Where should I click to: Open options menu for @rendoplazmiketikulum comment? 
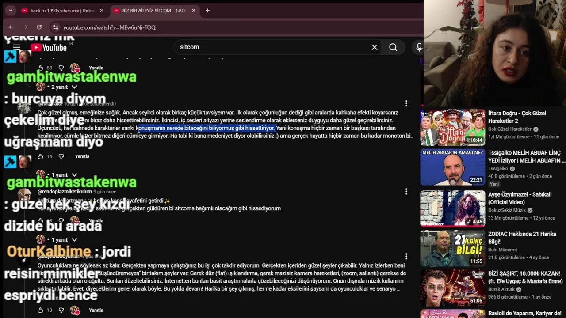click(406, 192)
